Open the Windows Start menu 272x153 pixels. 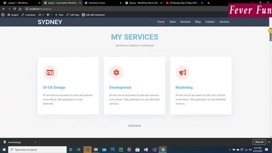4,150
